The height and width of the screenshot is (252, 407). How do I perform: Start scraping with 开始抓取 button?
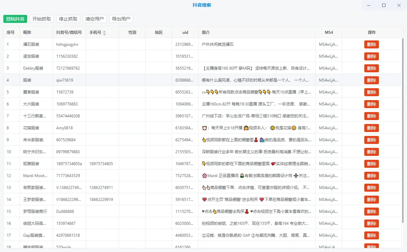42,19
